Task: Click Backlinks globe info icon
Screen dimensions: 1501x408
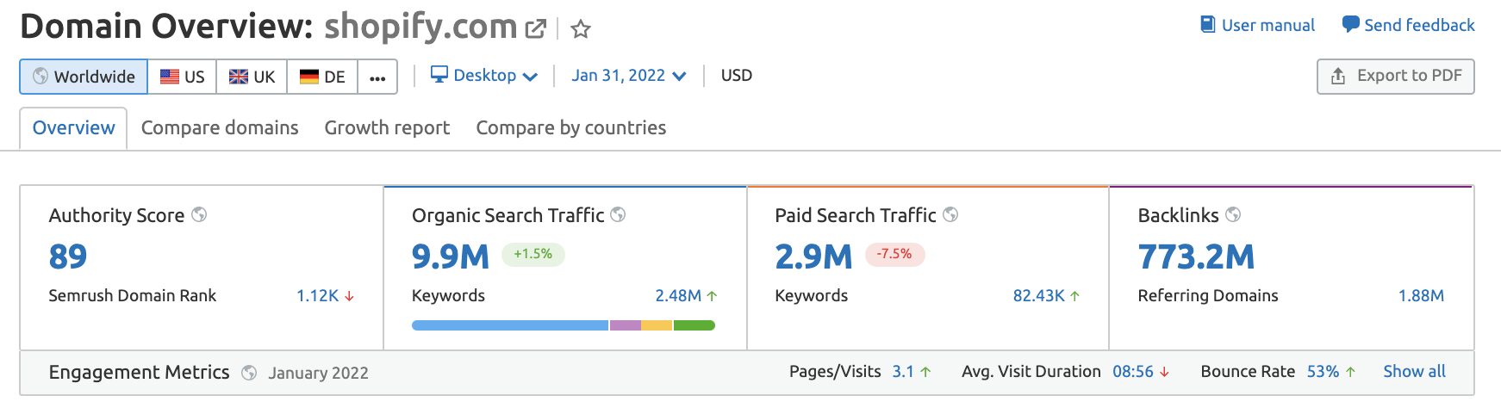Action: [1233, 214]
